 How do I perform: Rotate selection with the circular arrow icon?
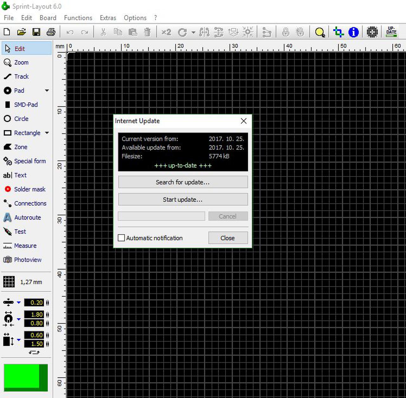(x=182, y=32)
